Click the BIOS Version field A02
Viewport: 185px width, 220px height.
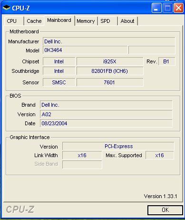point(106,114)
